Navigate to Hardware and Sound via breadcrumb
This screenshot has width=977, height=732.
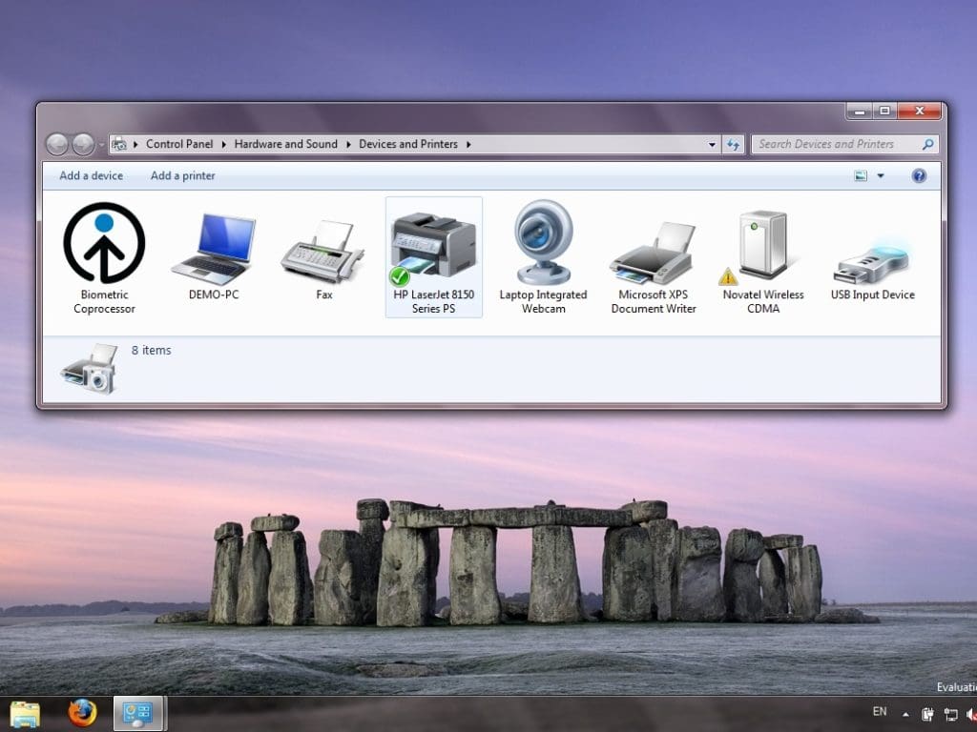(x=285, y=144)
